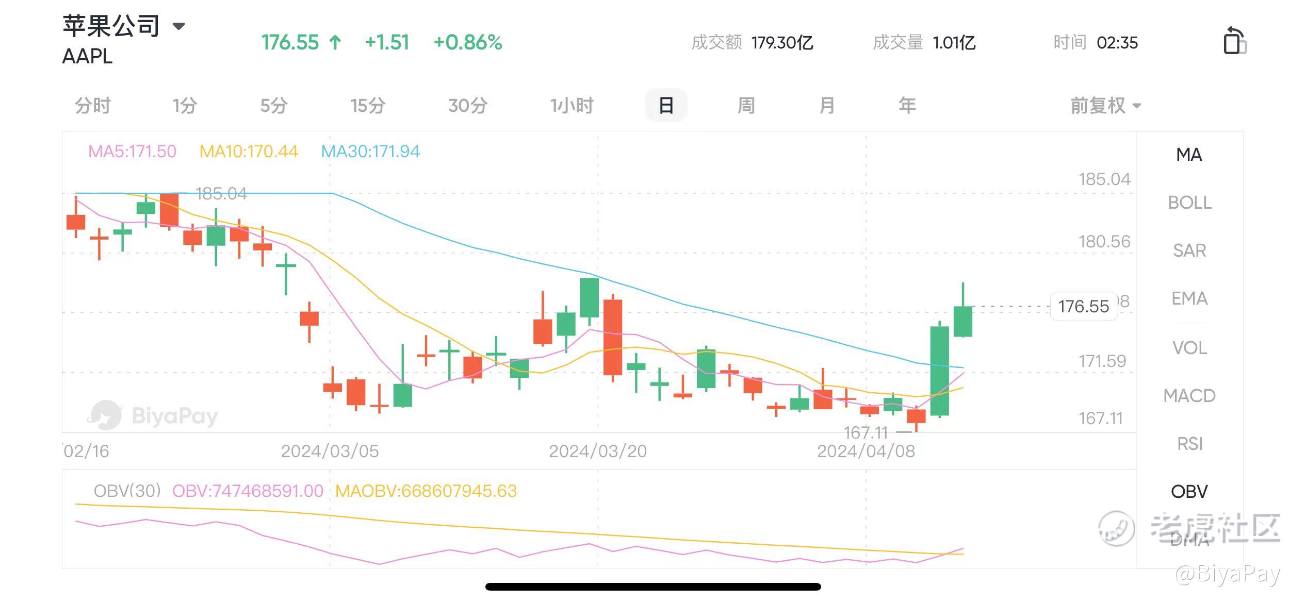Screen dimensions: 1306x603
Task: Click the MA30:171.94 legend
Action: pos(370,152)
